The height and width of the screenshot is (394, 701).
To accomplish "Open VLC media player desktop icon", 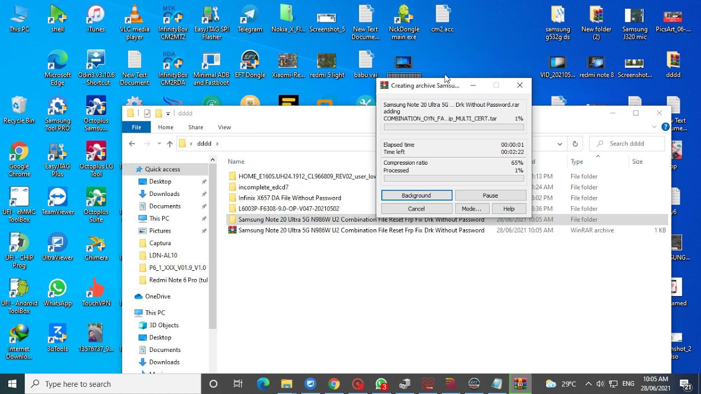I will (x=135, y=22).
